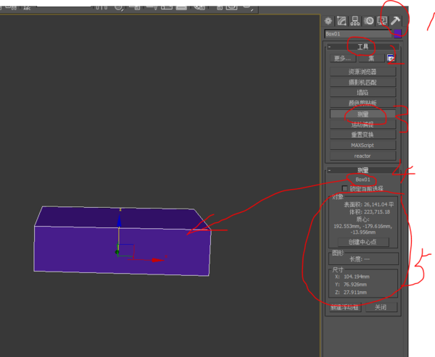This screenshot has height=357, width=435.
Task: Click the 表面积 value 26,141.04
Action: [376, 204]
